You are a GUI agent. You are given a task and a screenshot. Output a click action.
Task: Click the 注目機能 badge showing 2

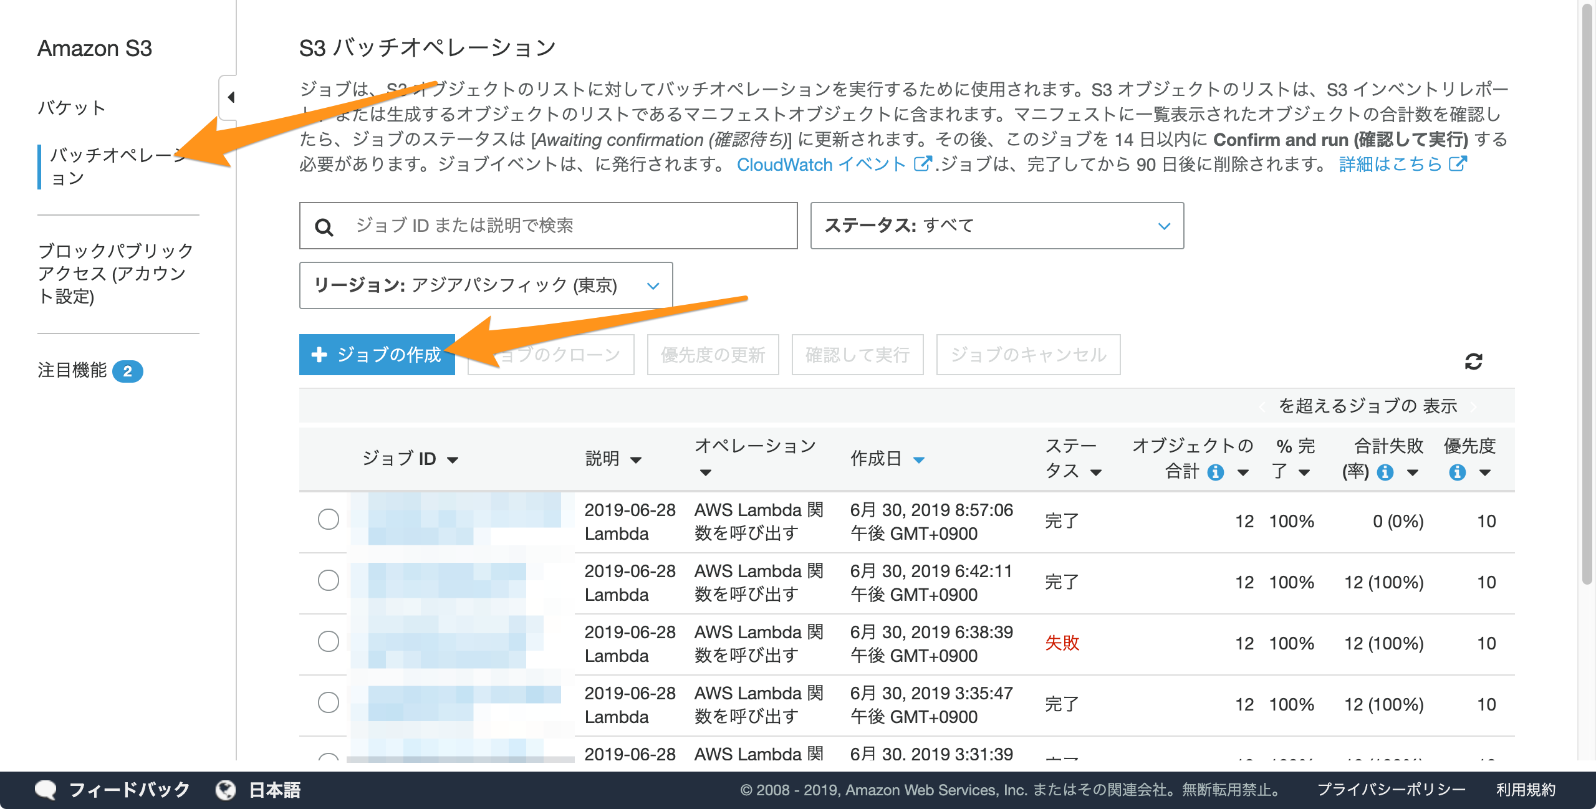pos(128,371)
